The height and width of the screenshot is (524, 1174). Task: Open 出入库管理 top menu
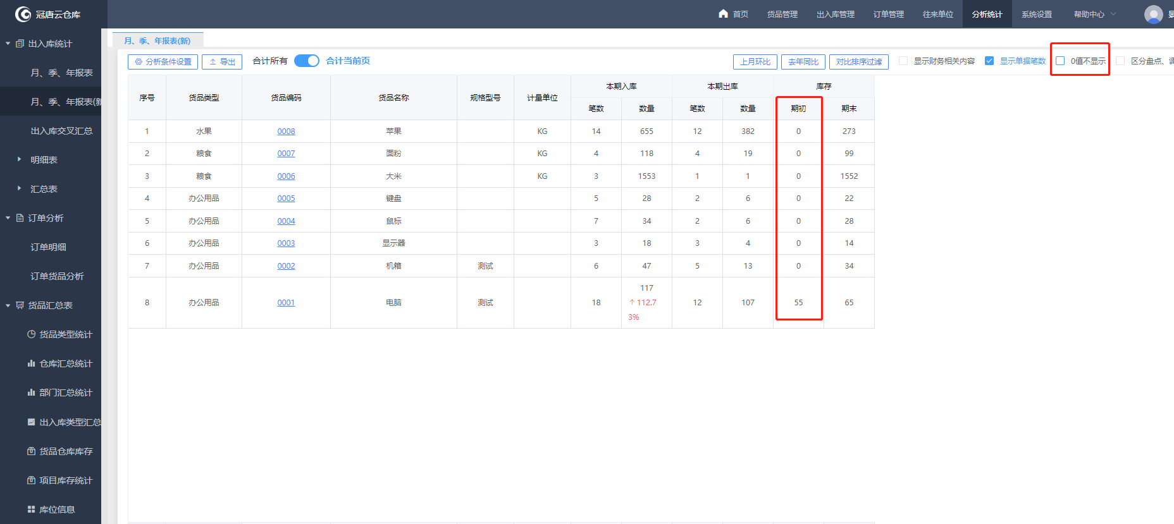835,14
